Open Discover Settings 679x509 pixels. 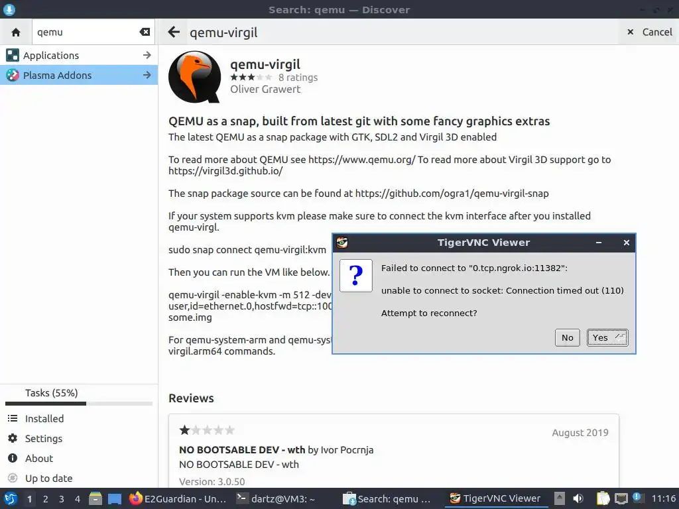79,439
